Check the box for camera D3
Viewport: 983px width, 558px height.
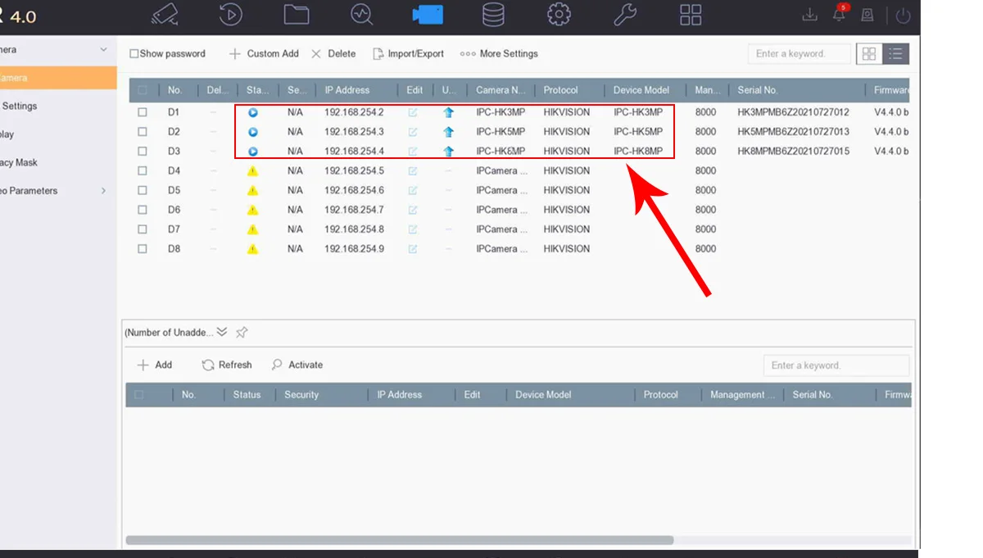pyautogui.click(x=143, y=152)
